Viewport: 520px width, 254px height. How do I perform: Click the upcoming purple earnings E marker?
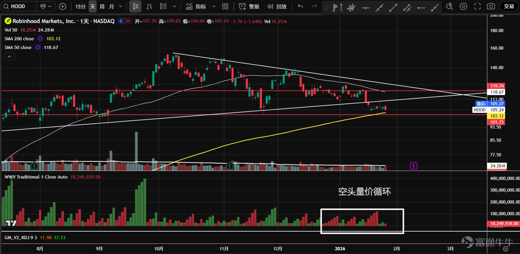(413, 166)
